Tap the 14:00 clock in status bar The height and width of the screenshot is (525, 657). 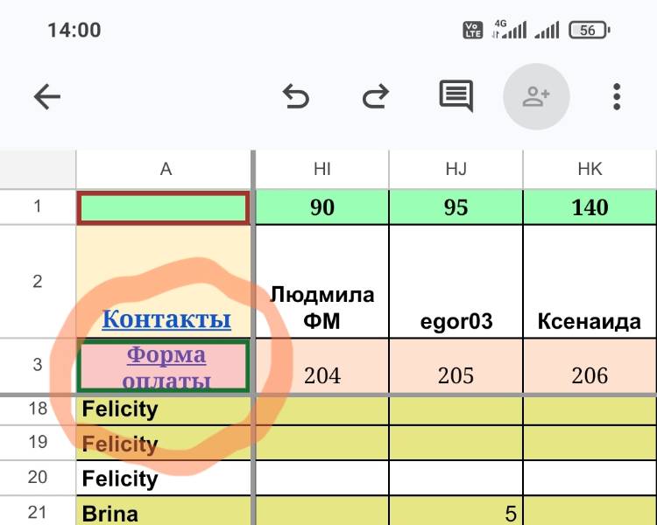(x=74, y=30)
